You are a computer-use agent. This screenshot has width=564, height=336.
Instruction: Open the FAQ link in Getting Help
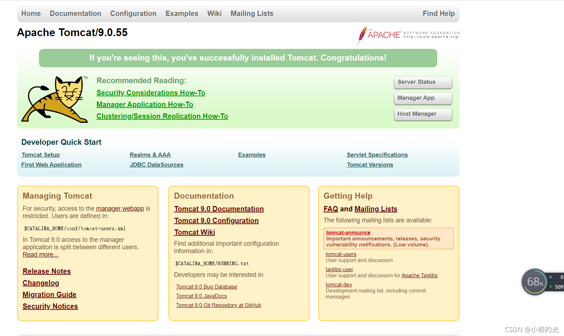(x=331, y=209)
